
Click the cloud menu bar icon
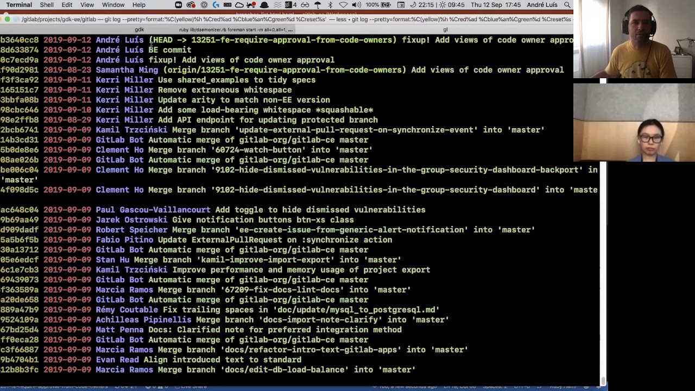click(239, 5)
